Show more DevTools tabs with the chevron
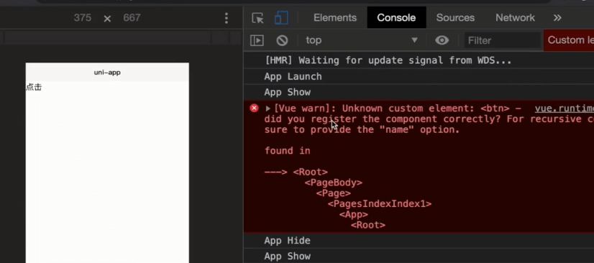Image resolution: width=594 pixels, height=263 pixels. pyautogui.click(x=557, y=18)
